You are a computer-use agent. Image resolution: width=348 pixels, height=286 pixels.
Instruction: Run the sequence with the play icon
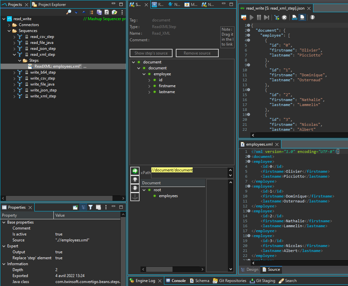coord(252,17)
